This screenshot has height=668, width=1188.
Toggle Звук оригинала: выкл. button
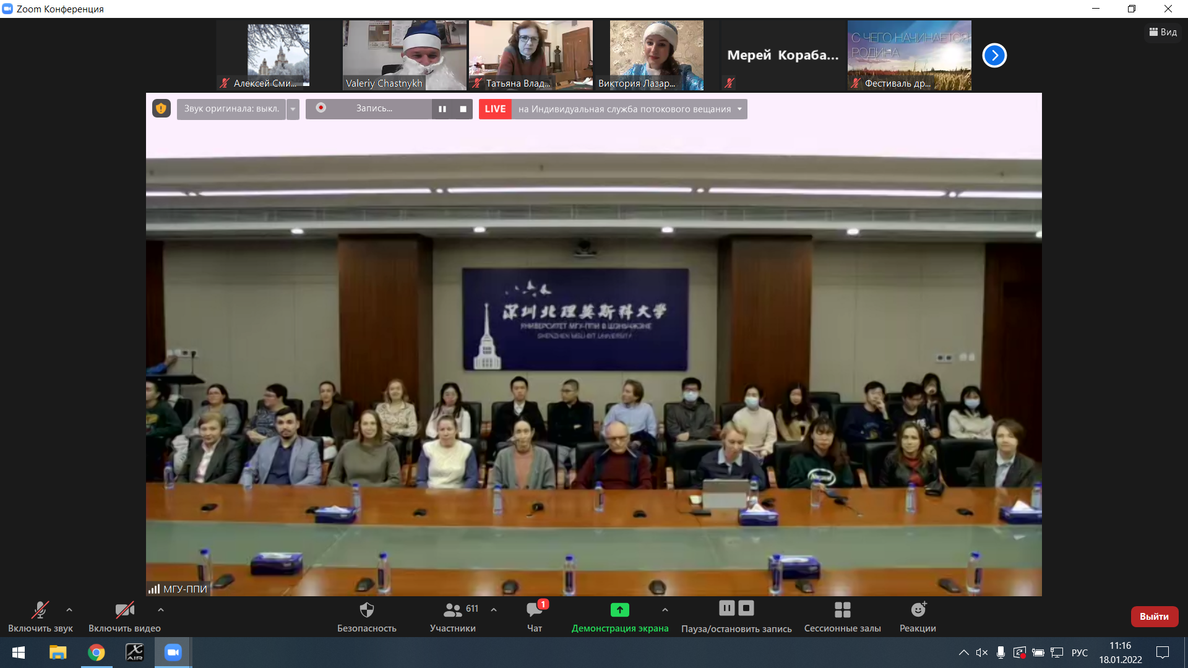click(231, 109)
